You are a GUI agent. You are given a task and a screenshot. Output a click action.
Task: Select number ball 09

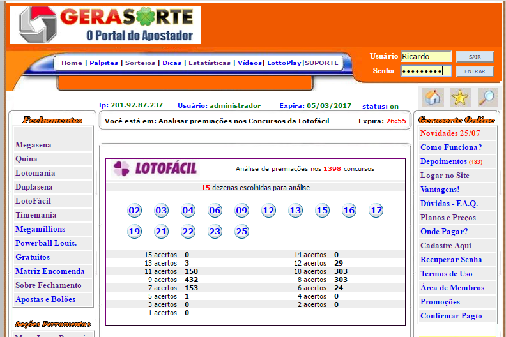(241, 211)
